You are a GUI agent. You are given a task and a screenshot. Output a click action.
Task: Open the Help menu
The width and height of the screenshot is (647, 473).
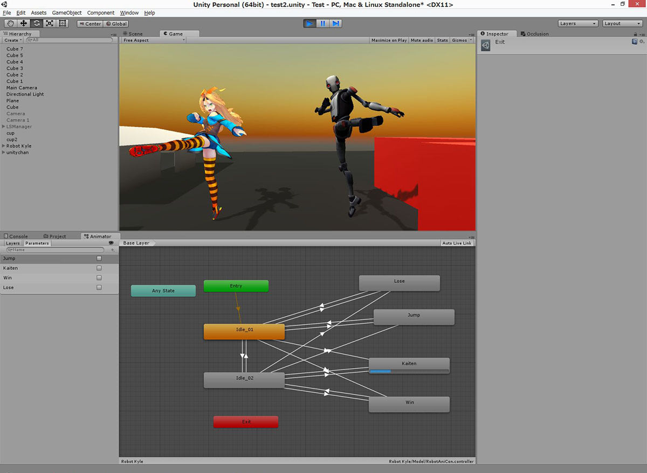(x=150, y=13)
